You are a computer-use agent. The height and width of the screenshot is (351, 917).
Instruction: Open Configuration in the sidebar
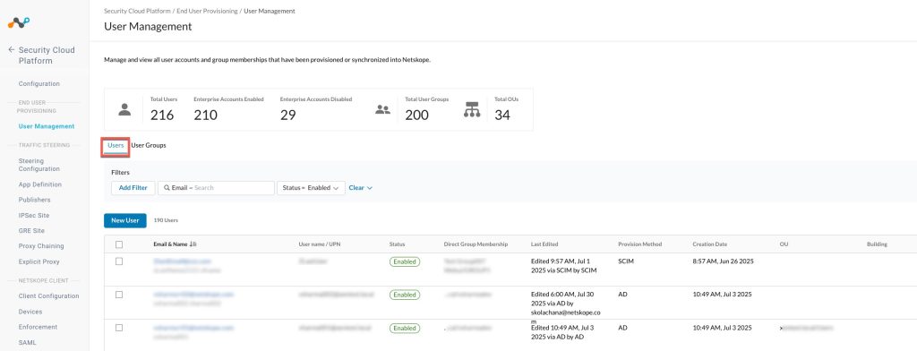(39, 83)
